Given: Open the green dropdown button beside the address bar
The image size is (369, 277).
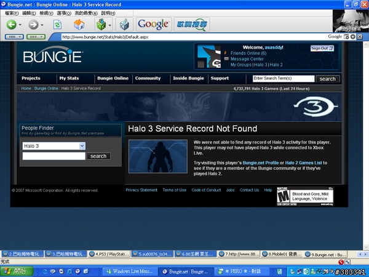Looking at the screenshot, I should [x=36, y=37].
